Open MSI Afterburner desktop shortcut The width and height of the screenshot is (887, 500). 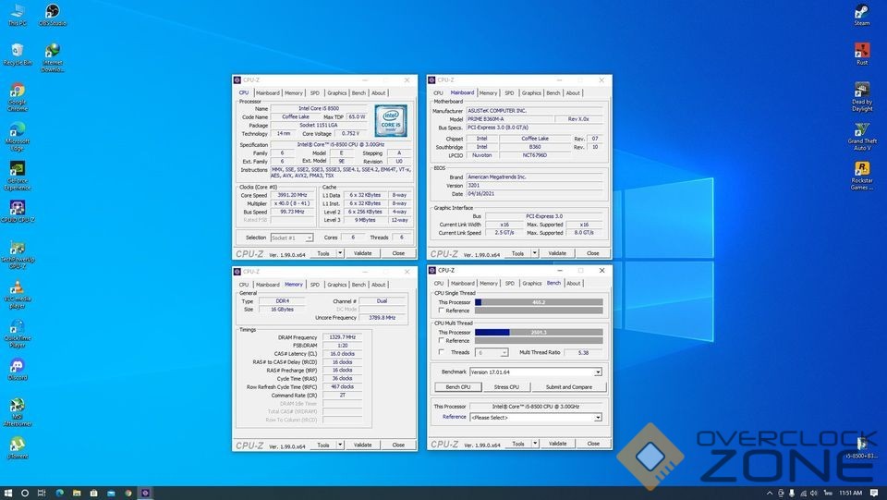point(18,412)
